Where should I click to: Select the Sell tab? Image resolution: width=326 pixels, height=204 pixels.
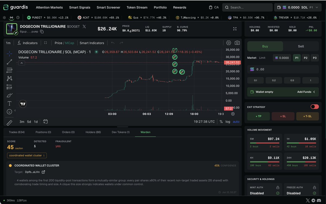pos(301,46)
